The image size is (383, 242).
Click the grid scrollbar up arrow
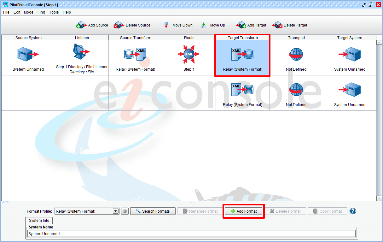379,43
